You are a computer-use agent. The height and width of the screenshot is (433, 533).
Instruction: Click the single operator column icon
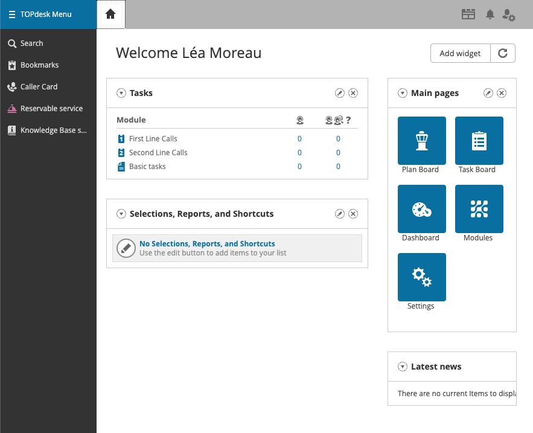point(300,120)
